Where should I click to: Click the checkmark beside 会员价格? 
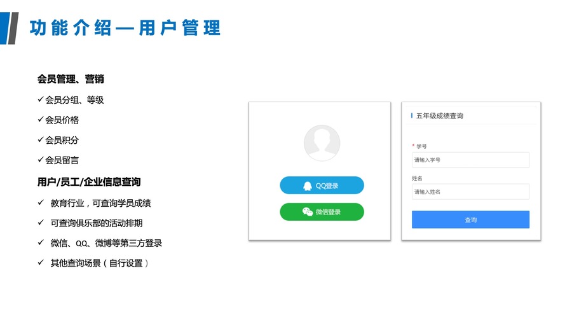41,120
